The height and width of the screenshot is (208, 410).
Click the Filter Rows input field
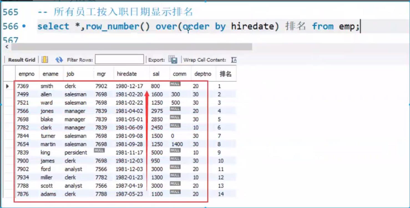119,59
